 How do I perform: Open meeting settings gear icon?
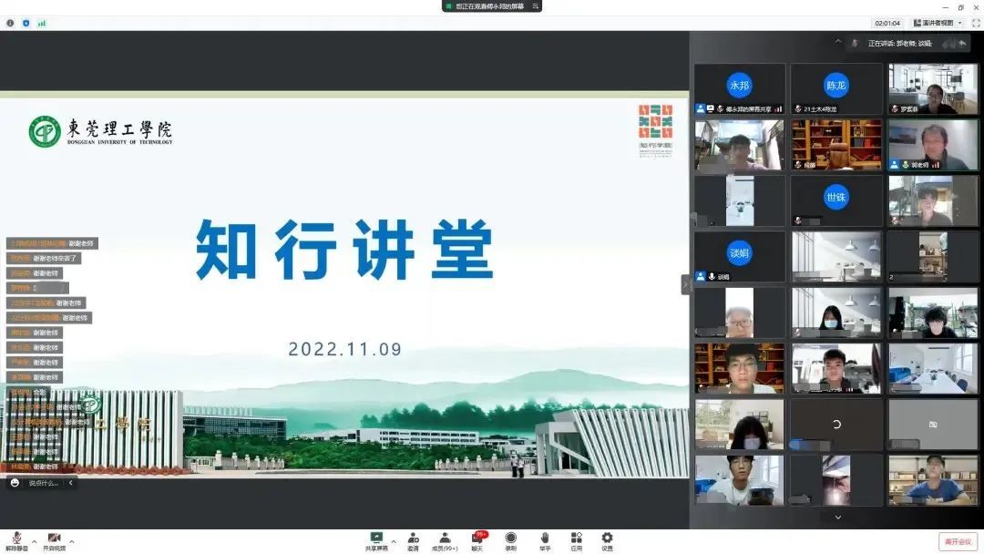(607, 539)
